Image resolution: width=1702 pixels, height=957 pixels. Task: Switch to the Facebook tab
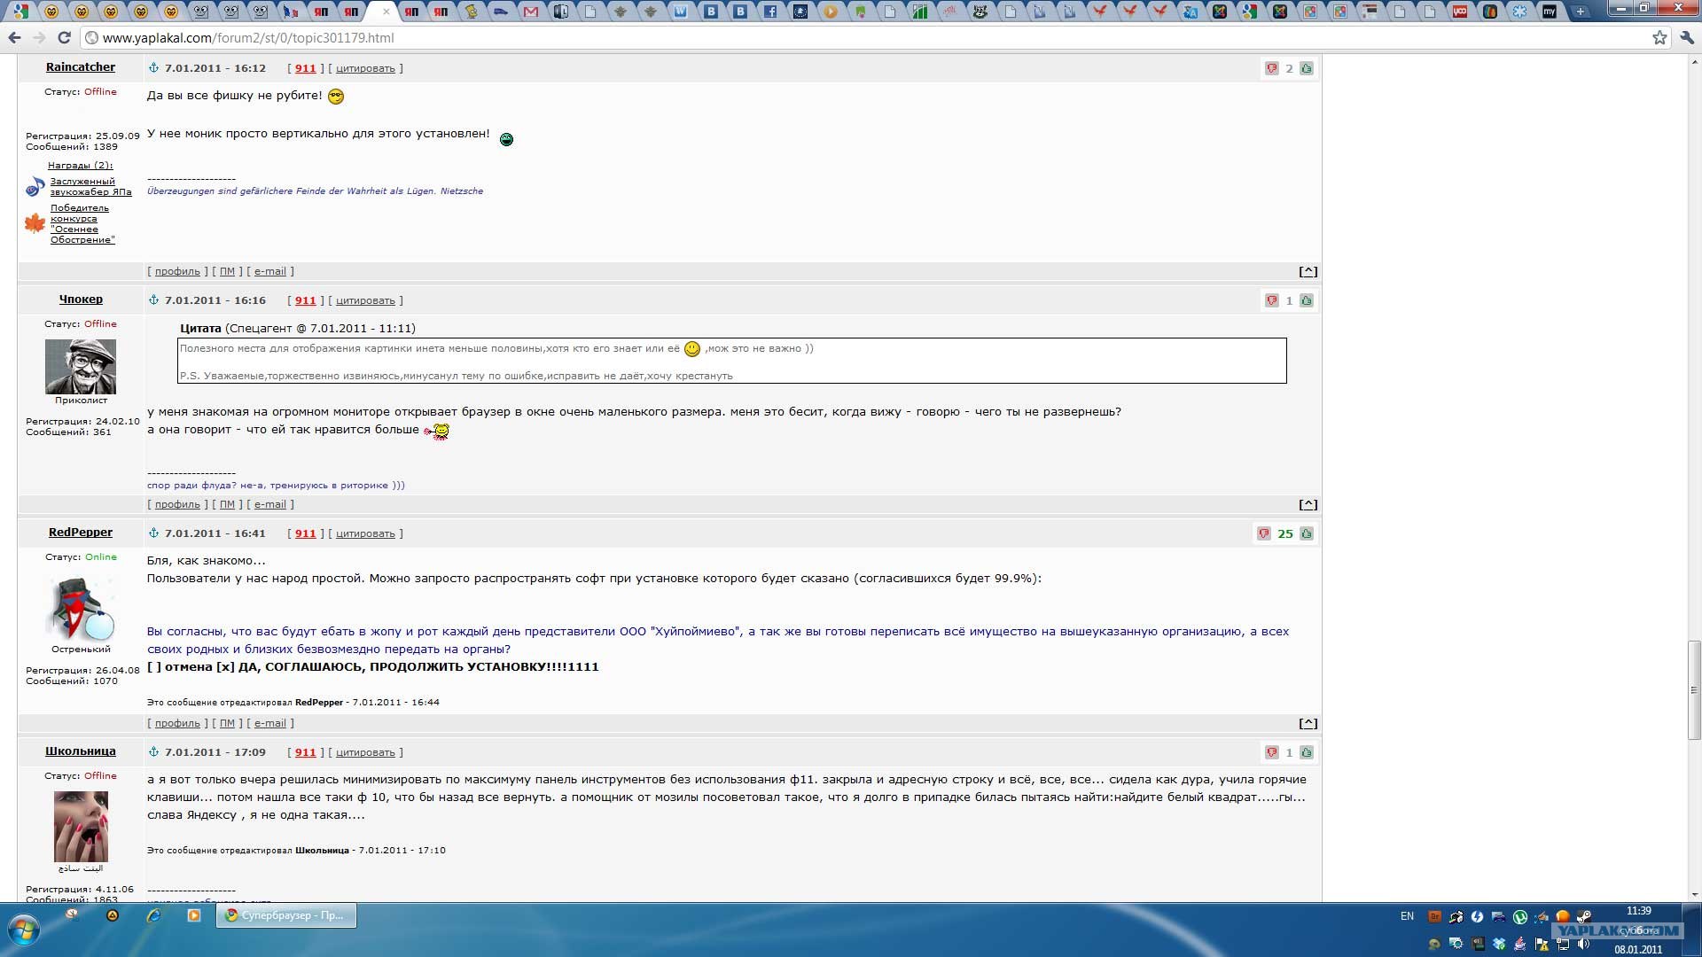[x=770, y=12]
